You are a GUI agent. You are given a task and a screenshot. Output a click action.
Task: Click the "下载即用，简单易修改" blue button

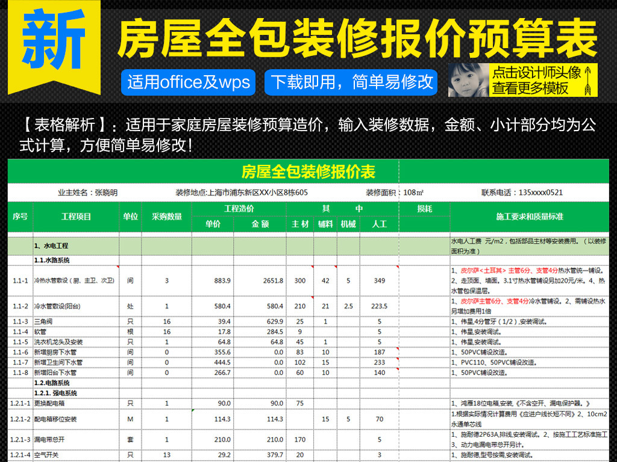click(x=352, y=82)
